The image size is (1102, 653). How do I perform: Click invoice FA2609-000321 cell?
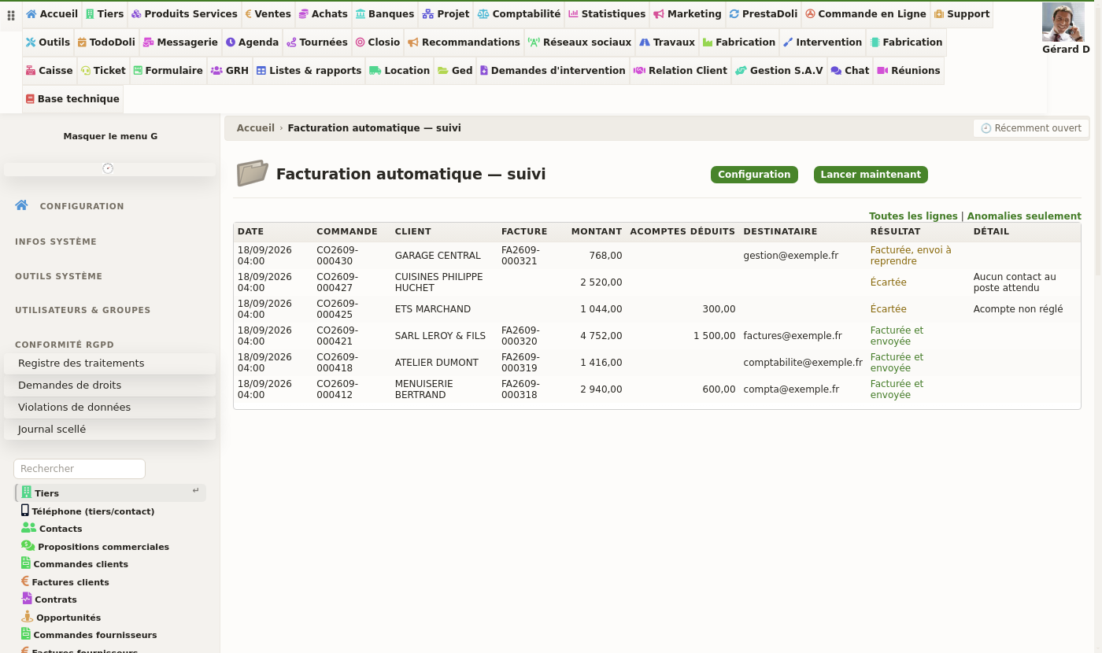click(520, 256)
